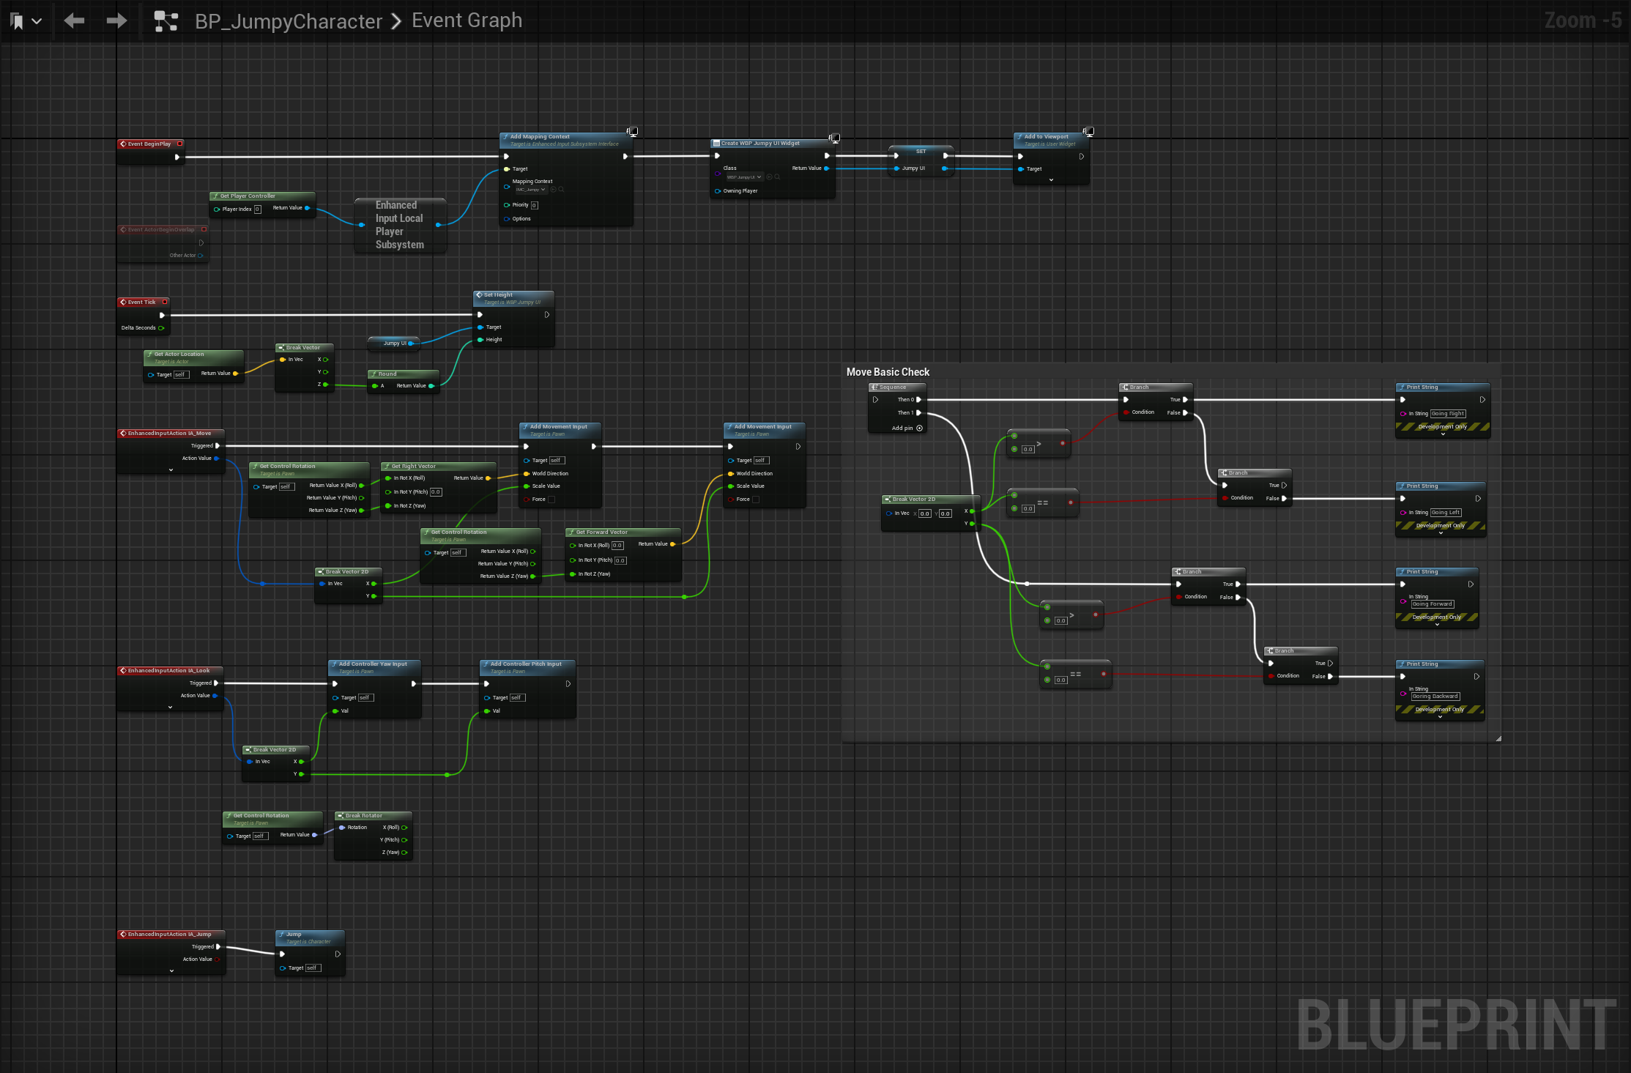Open the WBP JumpyUI class dropdown
Image resolution: width=1631 pixels, height=1073 pixels.
[744, 177]
